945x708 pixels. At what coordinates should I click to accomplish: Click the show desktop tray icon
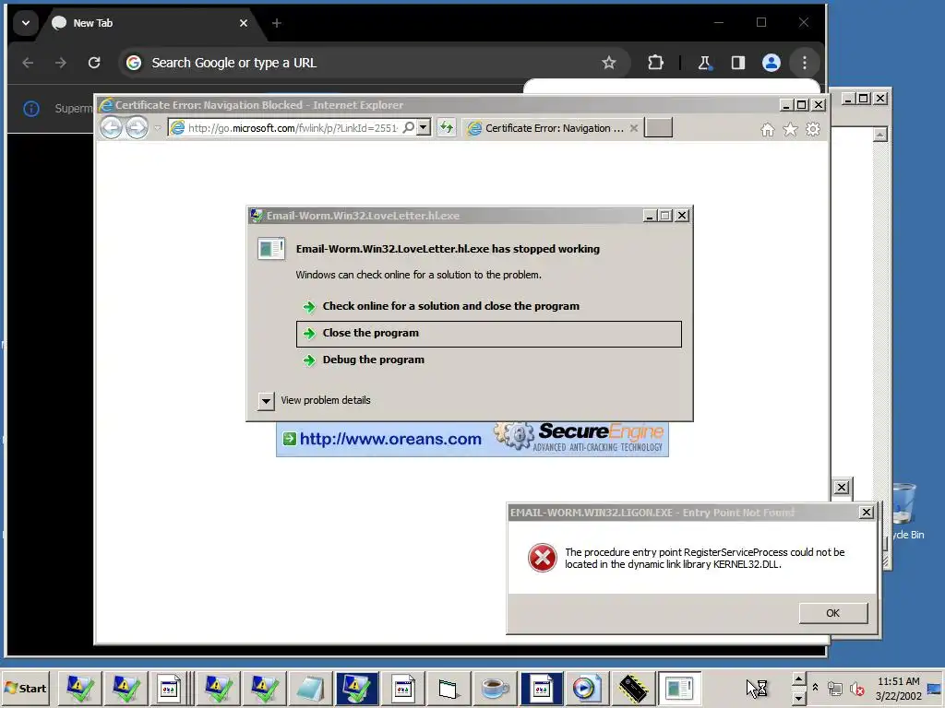click(934, 688)
